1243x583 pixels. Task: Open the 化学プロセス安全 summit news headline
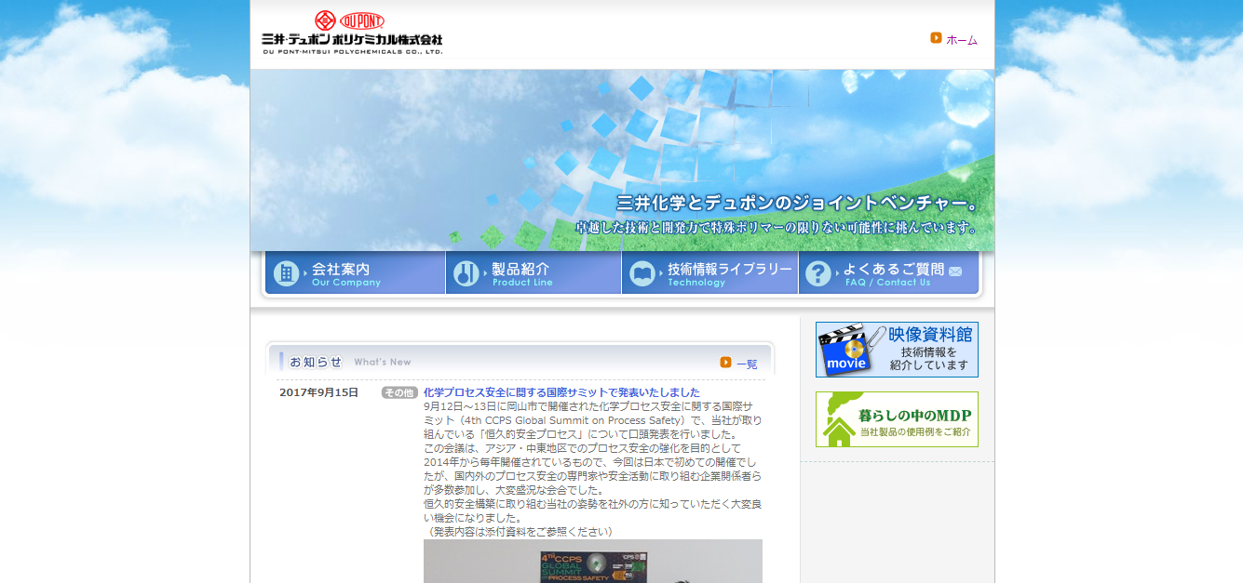tap(561, 392)
